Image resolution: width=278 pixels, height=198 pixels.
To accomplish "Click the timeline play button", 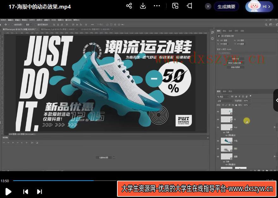I will coord(13,143).
